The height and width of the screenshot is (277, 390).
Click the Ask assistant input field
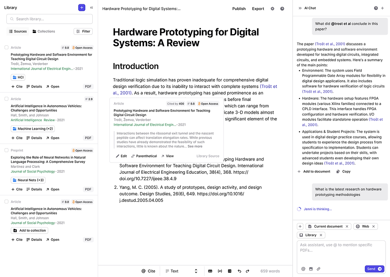tap(341, 250)
